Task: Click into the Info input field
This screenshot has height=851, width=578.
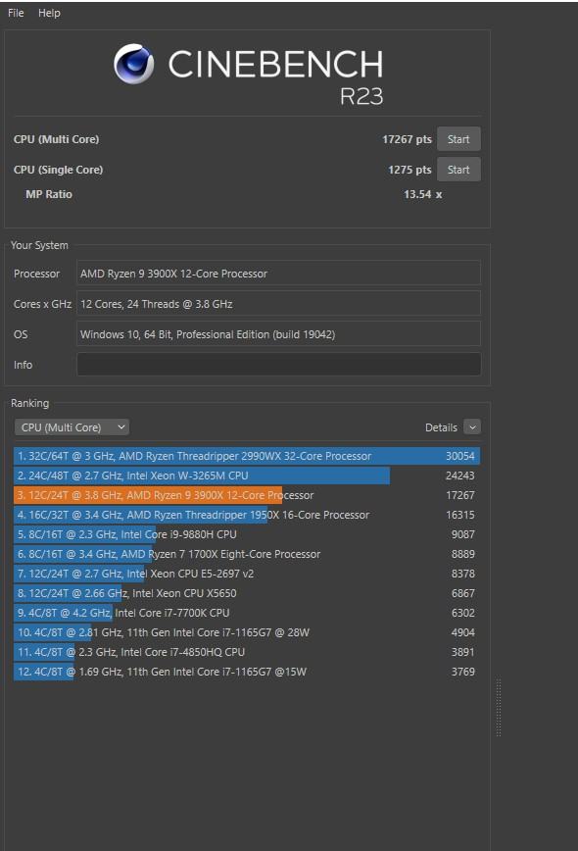Action: click(x=278, y=364)
